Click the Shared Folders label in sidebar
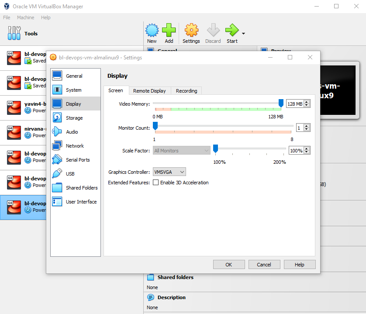Screen dimensions: 366x314 point(82,188)
